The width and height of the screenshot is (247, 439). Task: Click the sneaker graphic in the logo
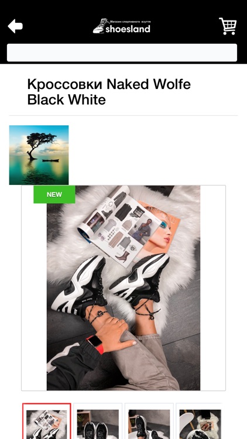click(x=101, y=26)
